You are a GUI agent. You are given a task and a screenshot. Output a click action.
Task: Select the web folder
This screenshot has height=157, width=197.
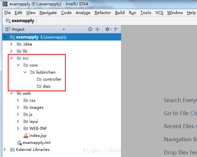point(27,93)
